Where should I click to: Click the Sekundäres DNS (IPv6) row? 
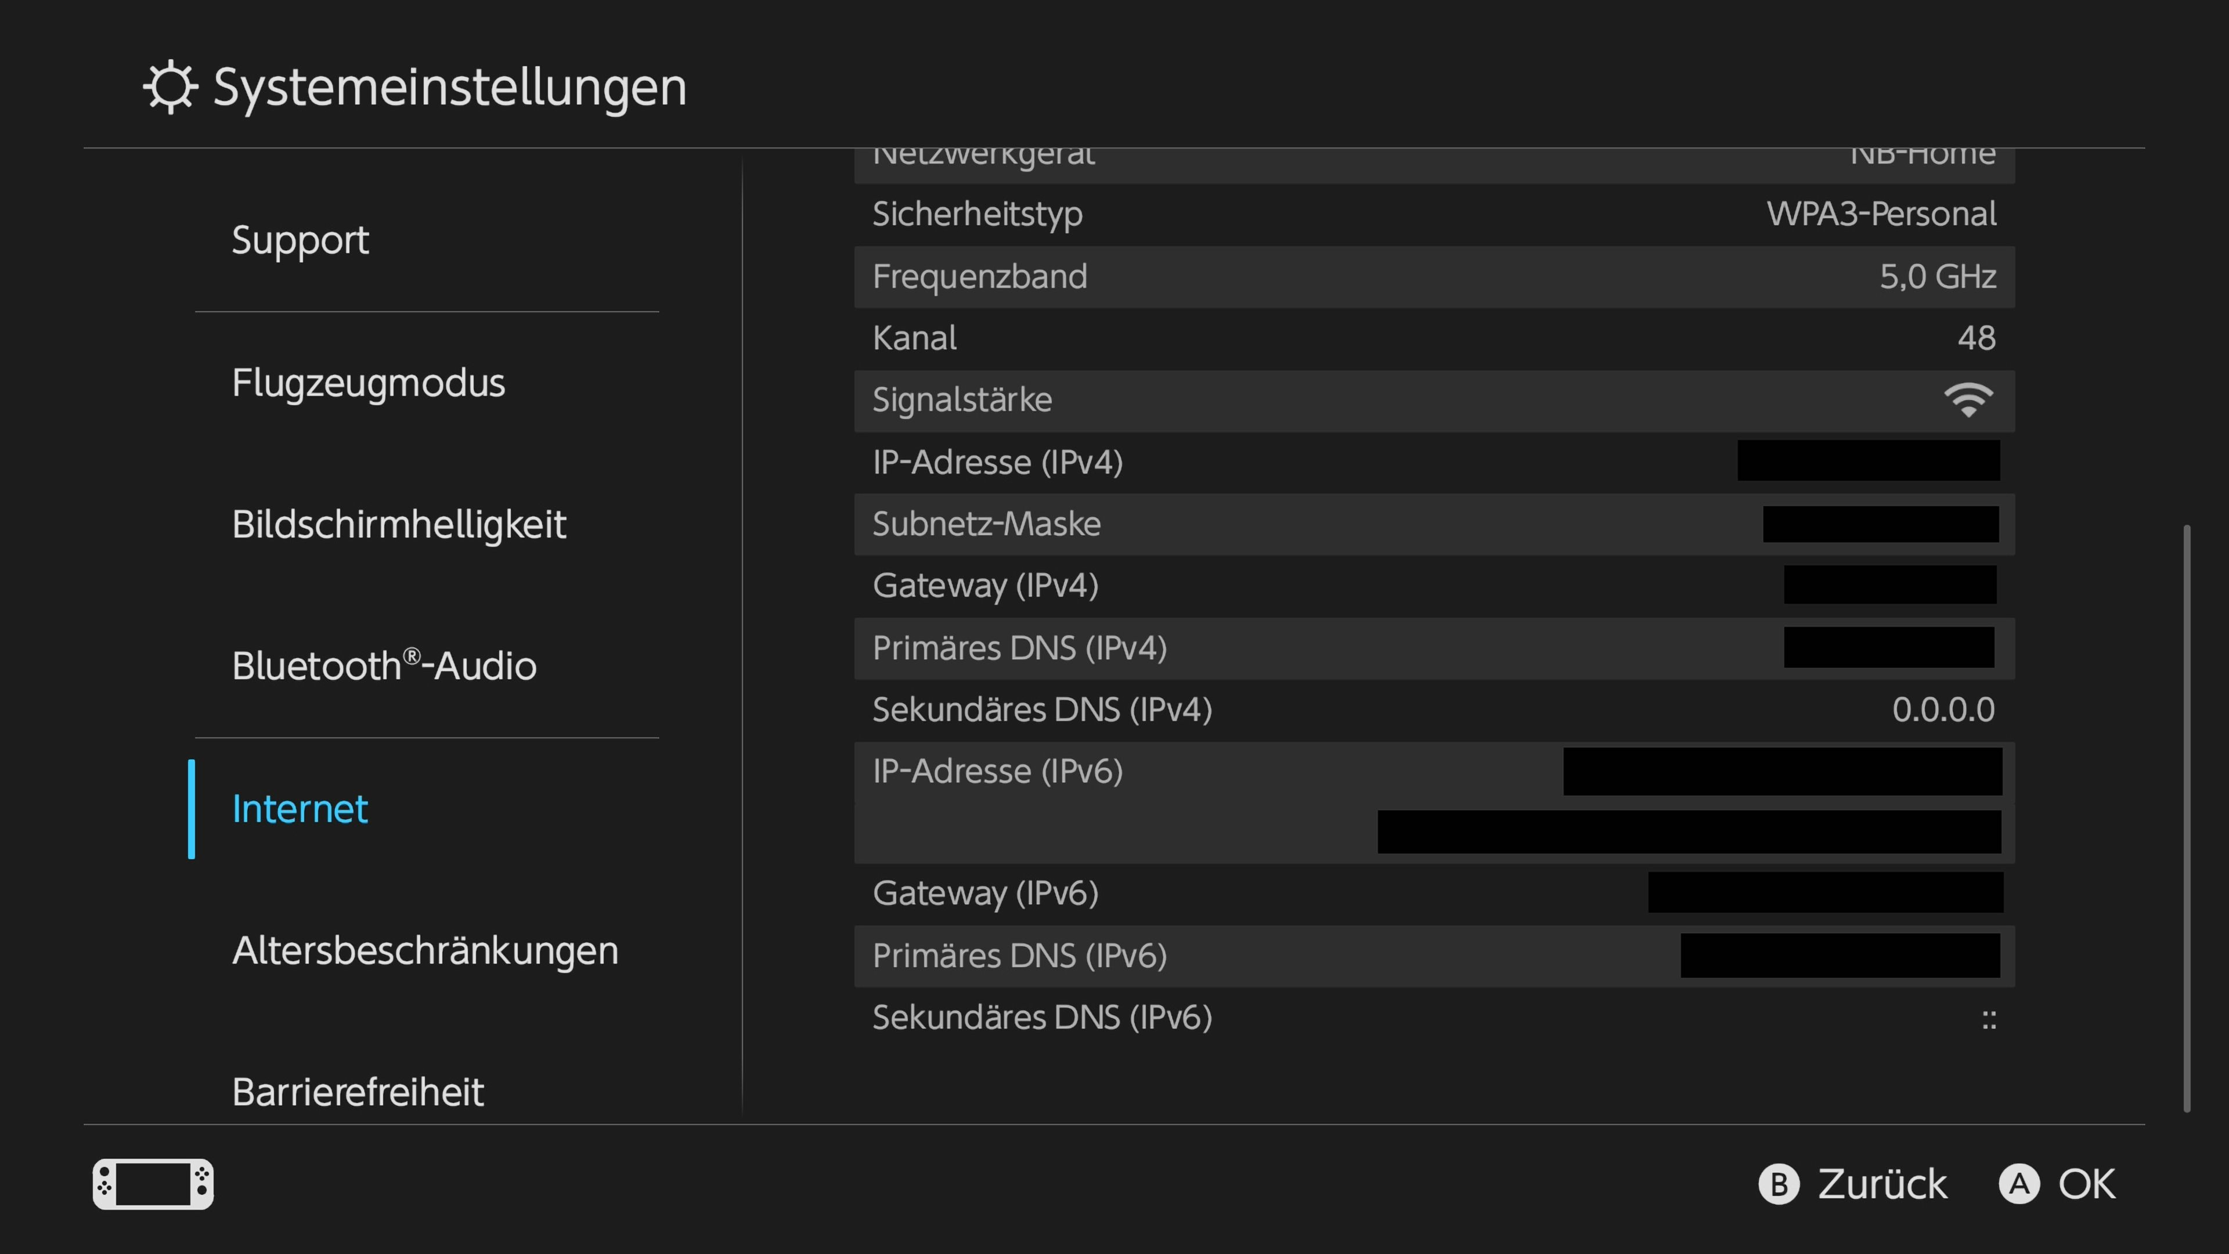point(1434,1018)
